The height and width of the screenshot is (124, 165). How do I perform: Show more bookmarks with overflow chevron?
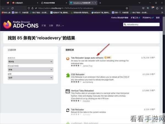point(162,13)
